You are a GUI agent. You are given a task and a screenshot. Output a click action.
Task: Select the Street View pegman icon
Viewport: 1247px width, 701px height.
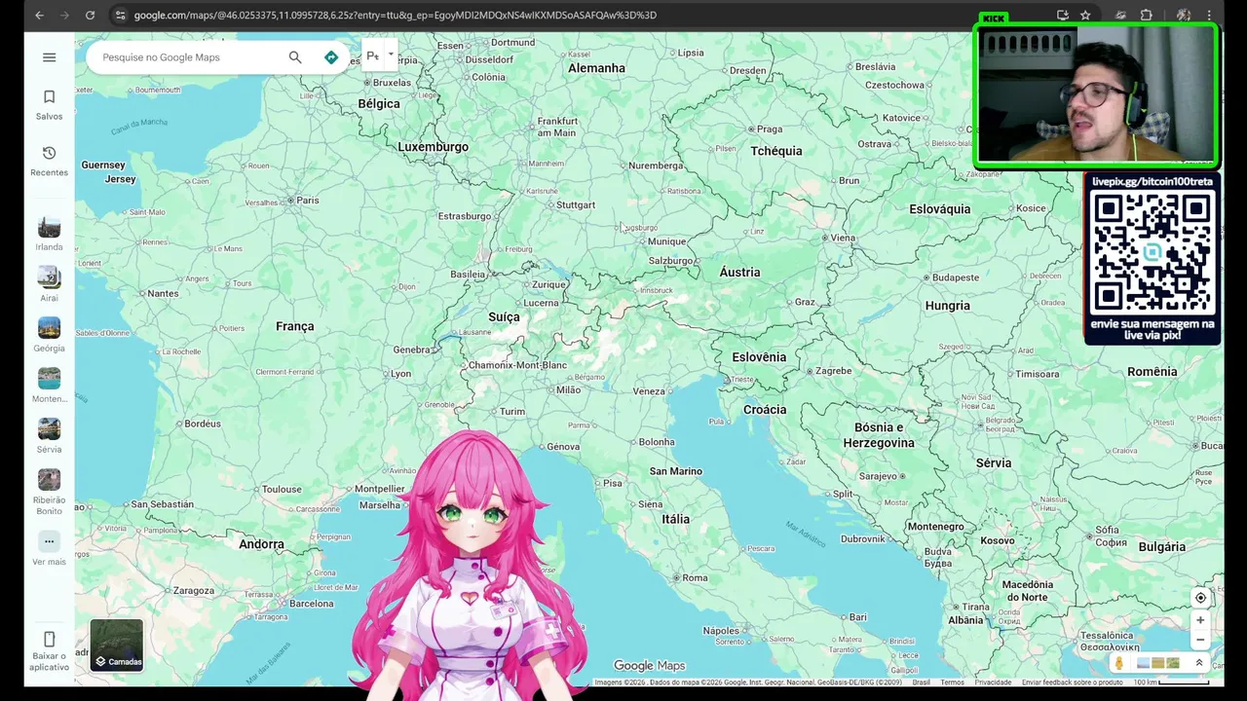click(x=1119, y=663)
